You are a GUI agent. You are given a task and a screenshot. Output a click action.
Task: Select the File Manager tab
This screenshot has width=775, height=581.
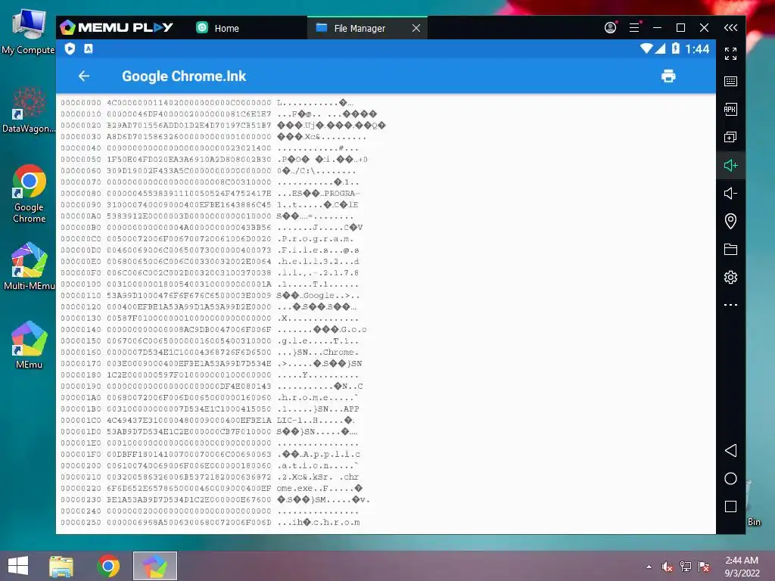coord(359,28)
